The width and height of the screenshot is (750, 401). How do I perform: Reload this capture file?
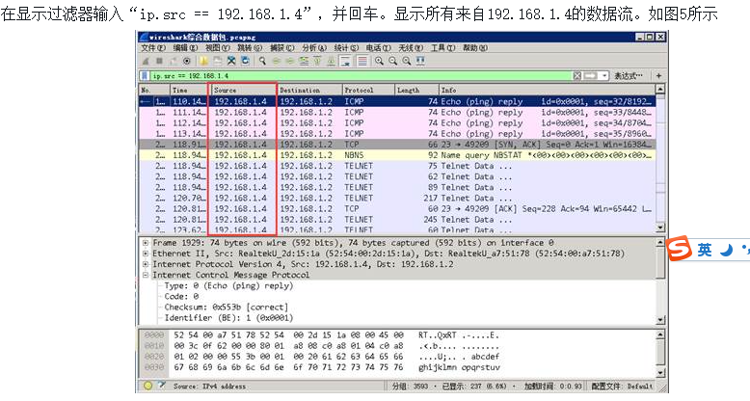coord(246,62)
